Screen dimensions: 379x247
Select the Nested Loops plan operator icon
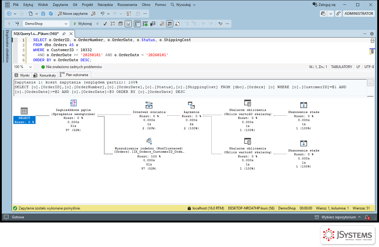(x=73, y=103)
